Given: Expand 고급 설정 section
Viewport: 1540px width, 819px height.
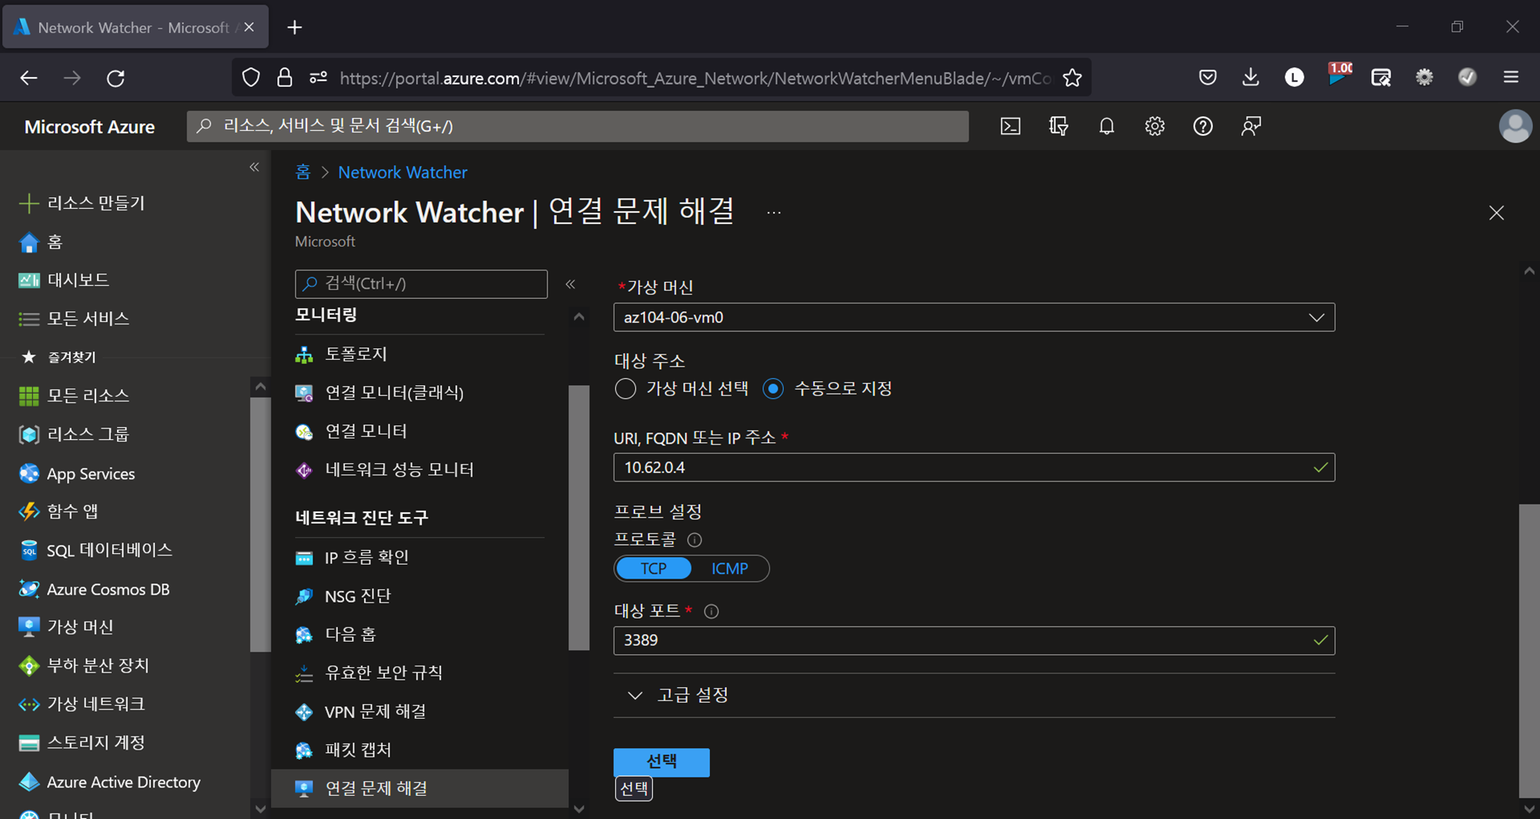Looking at the screenshot, I should (x=679, y=695).
